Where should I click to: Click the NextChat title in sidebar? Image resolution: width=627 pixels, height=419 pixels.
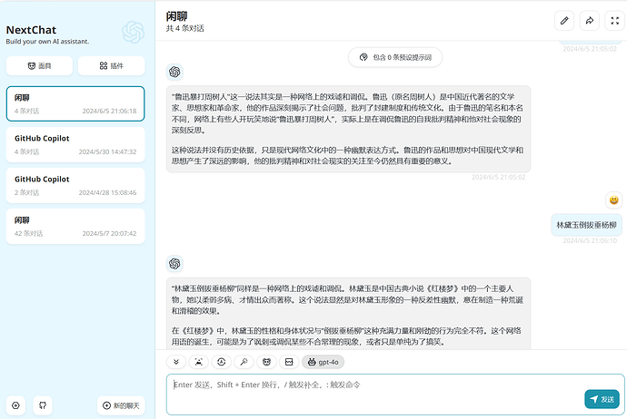coord(31,30)
